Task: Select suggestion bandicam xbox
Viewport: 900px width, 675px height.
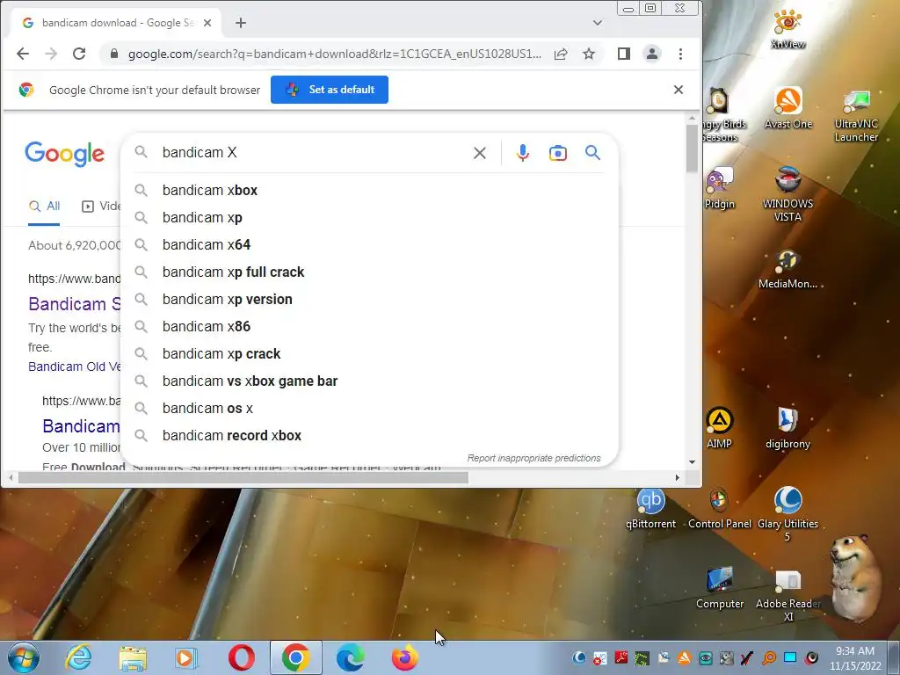Action: (x=370, y=190)
